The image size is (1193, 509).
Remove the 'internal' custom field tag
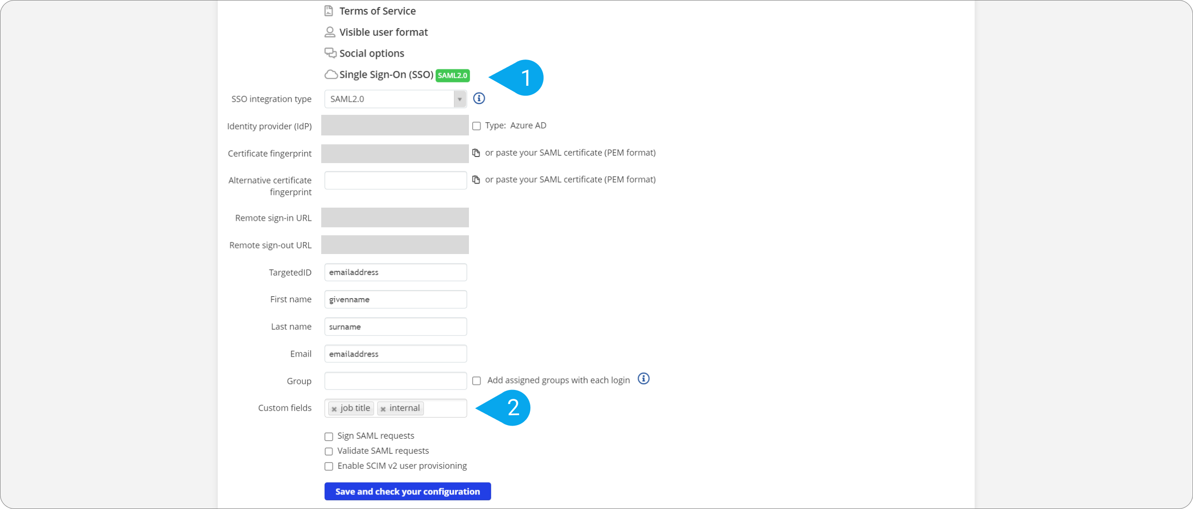click(383, 409)
